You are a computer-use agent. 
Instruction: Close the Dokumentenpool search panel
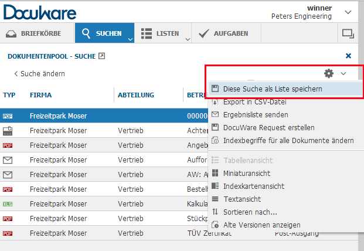[x=349, y=56]
